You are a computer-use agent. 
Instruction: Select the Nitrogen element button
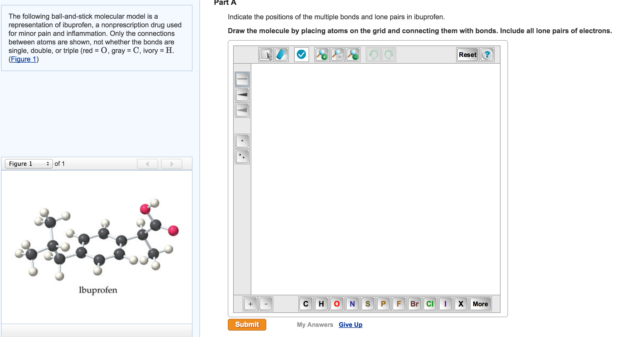(352, 304)
